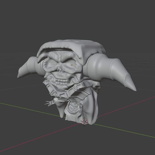Select the sculpted horned skull model
The image size is (155, 155).
click(77, 82)
